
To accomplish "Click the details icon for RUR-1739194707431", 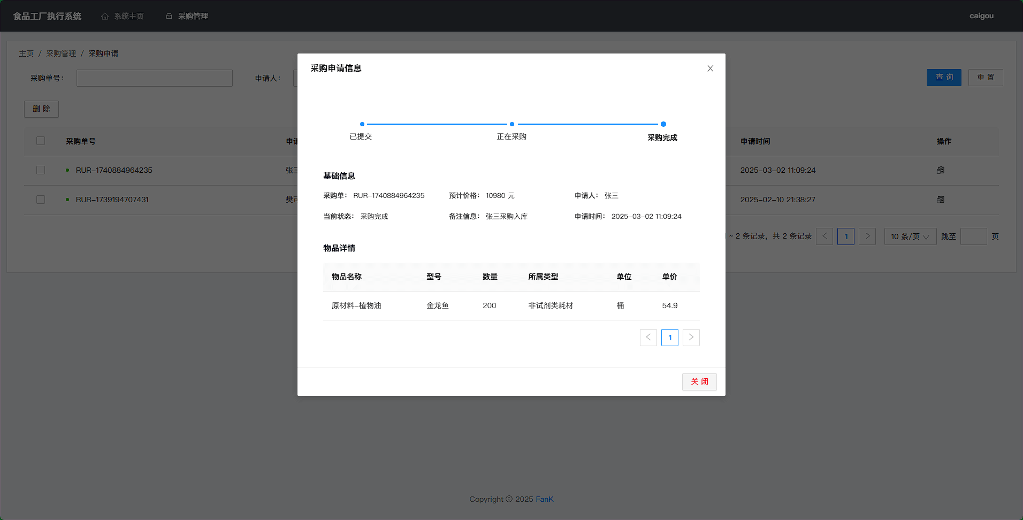I will [940, 200].
